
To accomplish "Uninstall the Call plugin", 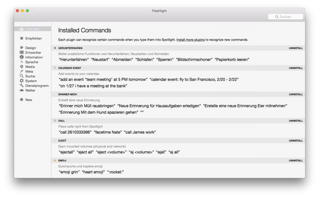I will tap(295, 120).
